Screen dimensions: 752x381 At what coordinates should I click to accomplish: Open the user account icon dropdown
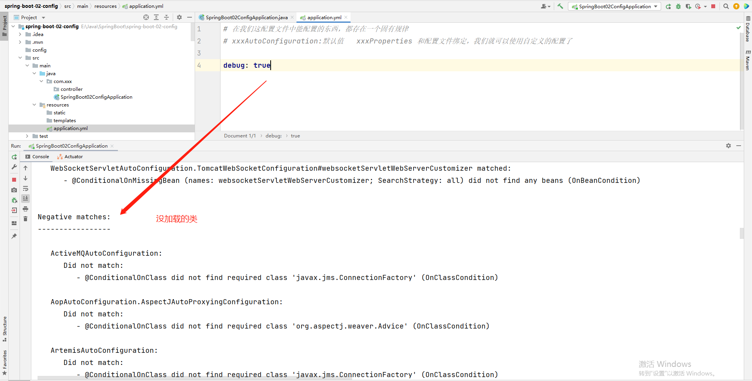click(x=546, y=6)
